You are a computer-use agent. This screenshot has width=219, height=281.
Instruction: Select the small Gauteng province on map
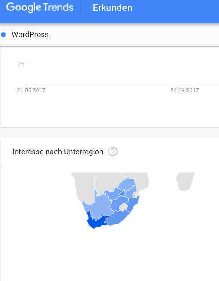tap(123, 193)
